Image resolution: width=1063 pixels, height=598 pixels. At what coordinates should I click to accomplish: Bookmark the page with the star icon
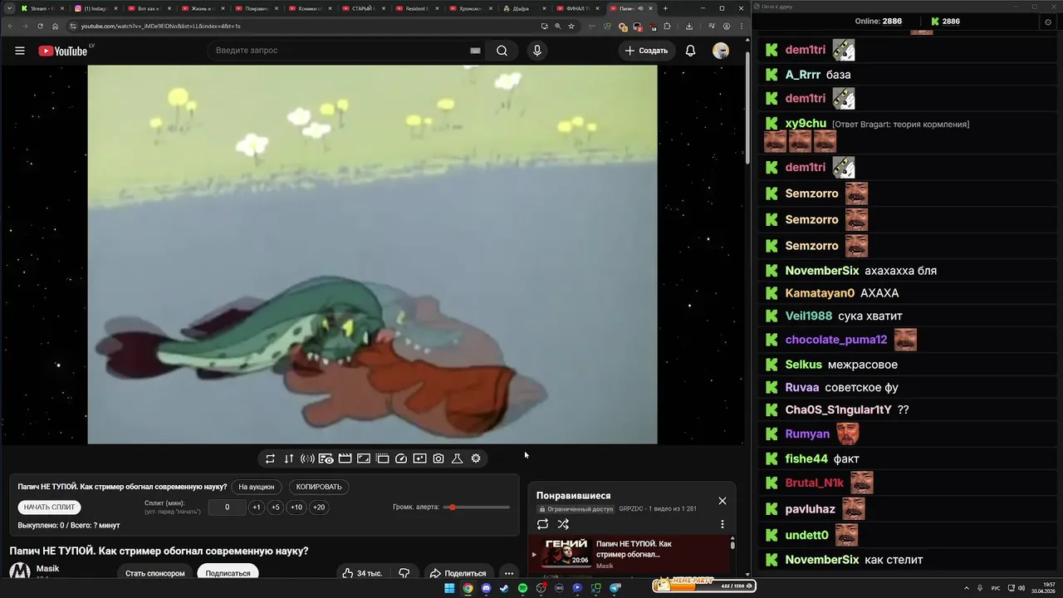(x=571, y=26)
